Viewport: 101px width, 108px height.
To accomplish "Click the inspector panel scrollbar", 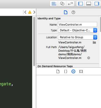I will pos(100,24).
